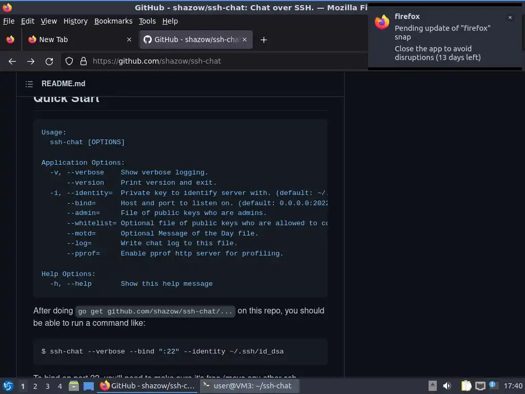This screenshot has width=525, height=394.
Task: Click the ssh-chat --verbose --bind command
Action: (x=163, y=351)
